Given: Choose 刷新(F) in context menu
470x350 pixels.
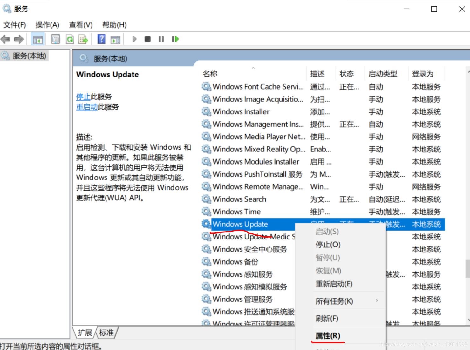Looking at the screenshot, I should pyautogui.click(x=340, y=319).
